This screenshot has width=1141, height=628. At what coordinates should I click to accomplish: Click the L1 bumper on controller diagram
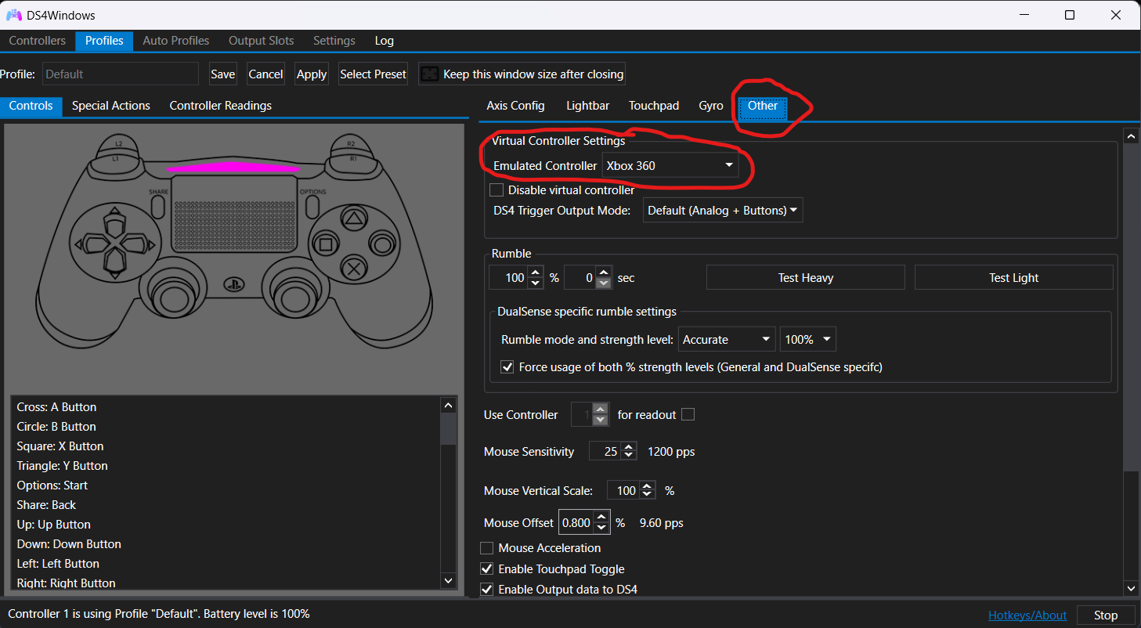[116, 159]
